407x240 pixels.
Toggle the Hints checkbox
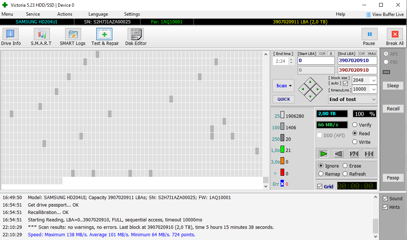click(385, 207)
